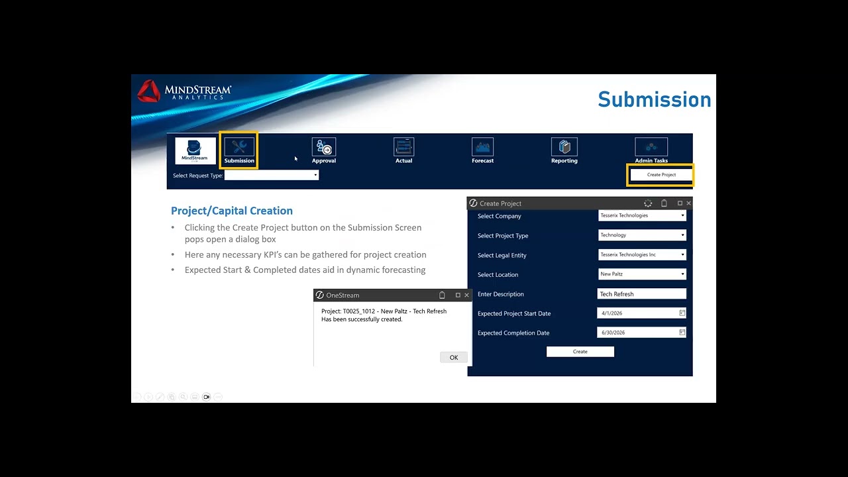Confirm the message with OK
Viewport: 848px width, 477px height.
[454, 357]
